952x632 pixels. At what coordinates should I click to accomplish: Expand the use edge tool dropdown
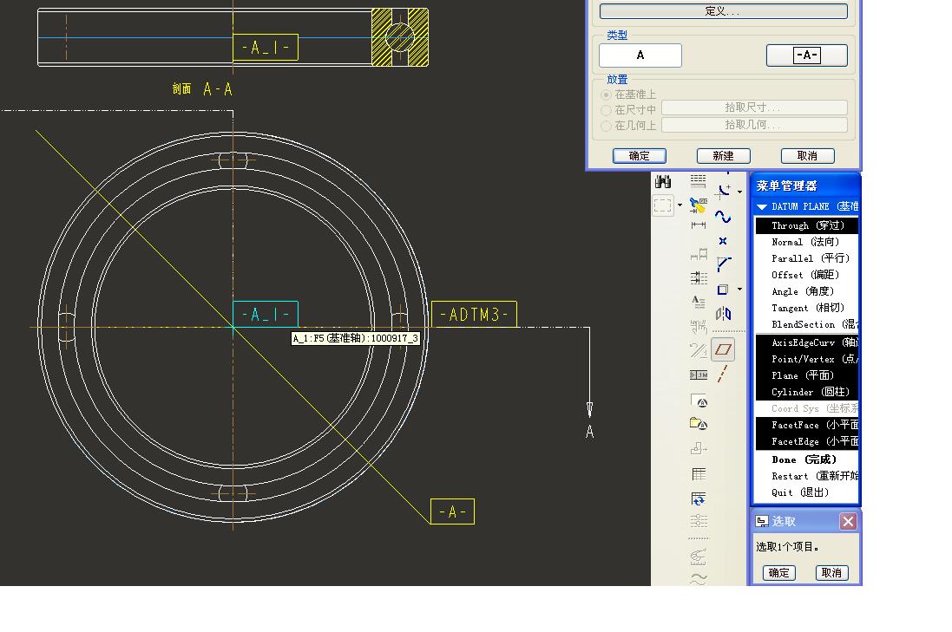tap(739, 290)
